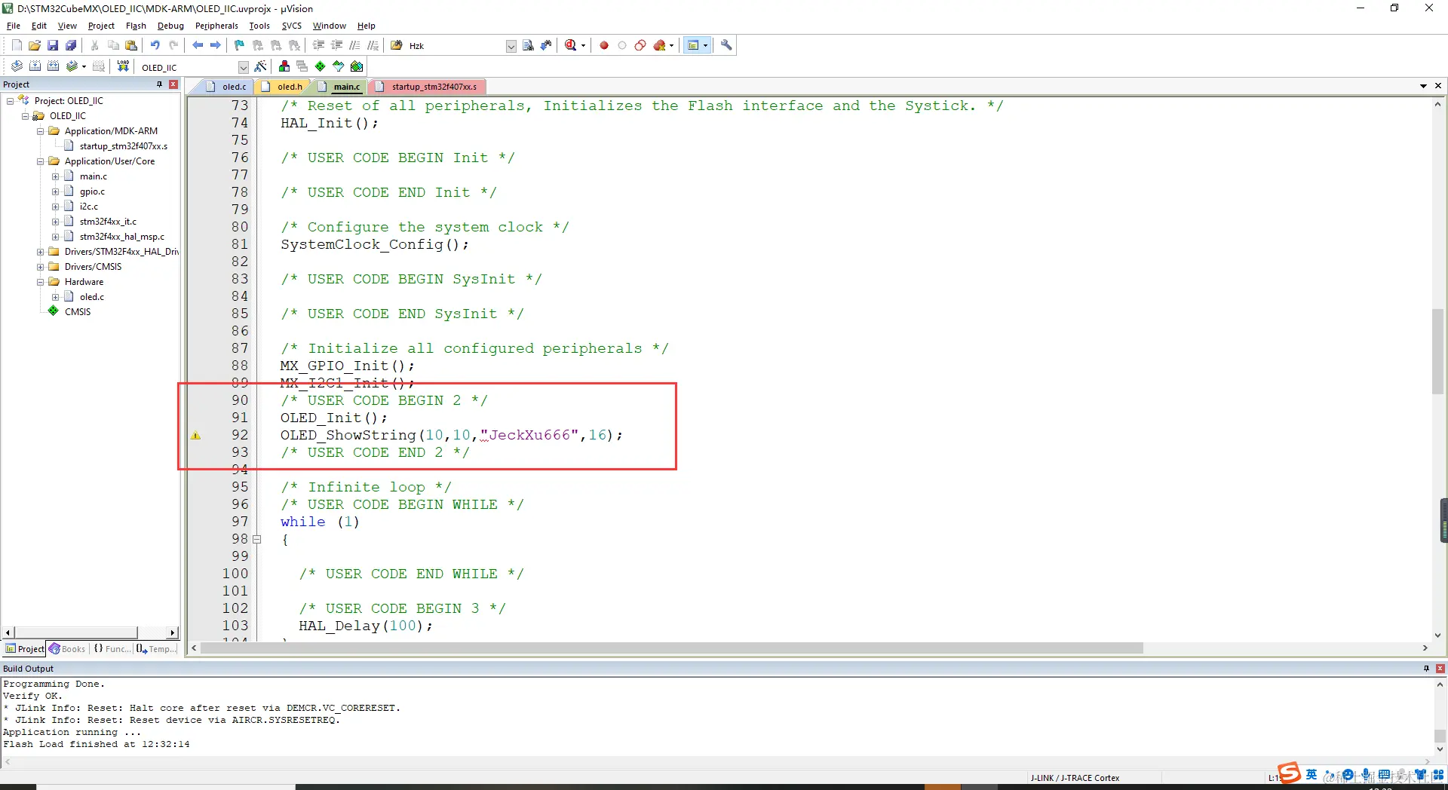1448x790 pixels.
Task: Expand main.c in the project tree
Action: coord(55,176)
